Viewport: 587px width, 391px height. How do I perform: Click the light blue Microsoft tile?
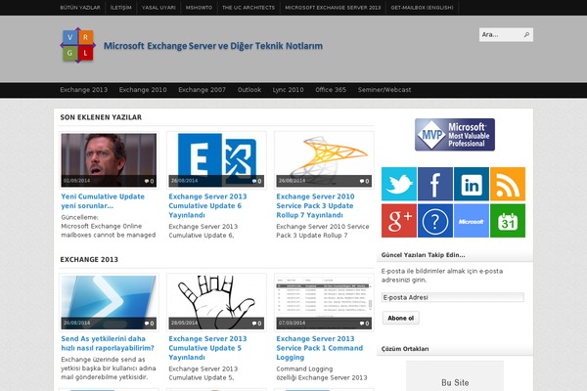472,220
